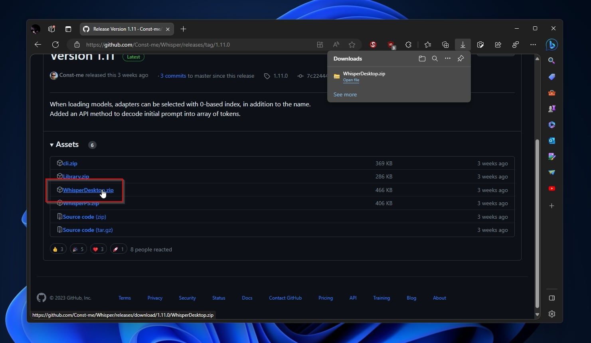Open the Workspaces icon in title bar
This screenshot has width=591, height=343.
coord(51,29)
